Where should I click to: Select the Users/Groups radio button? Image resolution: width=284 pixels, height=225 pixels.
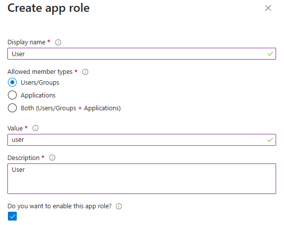[x=12, y=83]
